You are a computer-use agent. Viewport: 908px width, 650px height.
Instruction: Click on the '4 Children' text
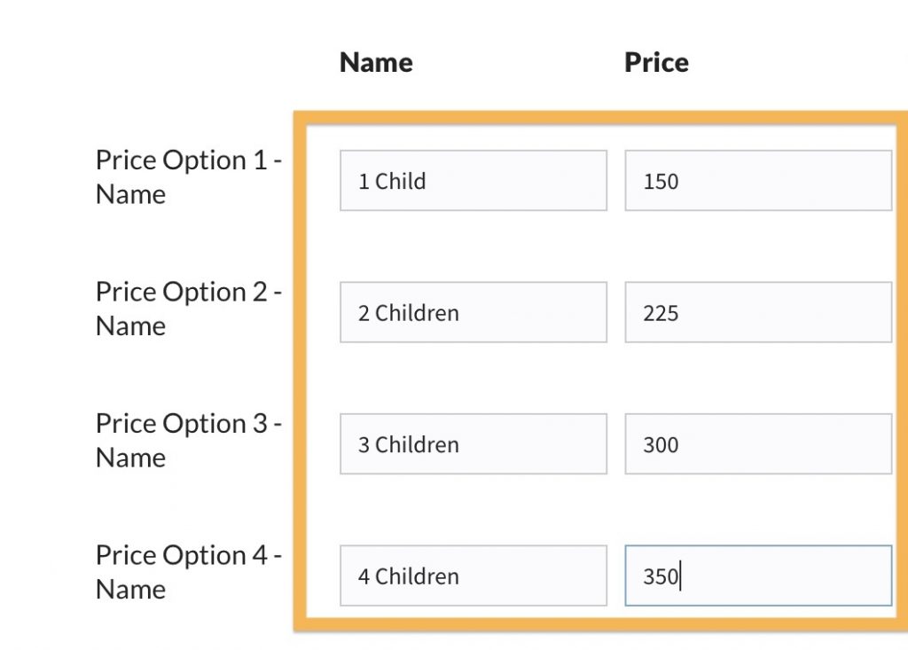[409, 576]
